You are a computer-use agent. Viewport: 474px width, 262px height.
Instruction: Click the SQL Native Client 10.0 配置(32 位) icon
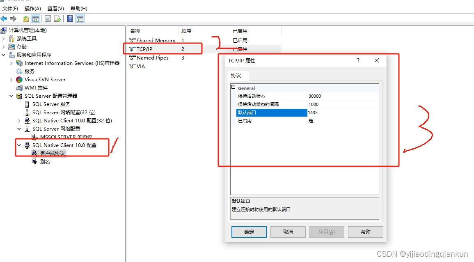click(27, 120)
